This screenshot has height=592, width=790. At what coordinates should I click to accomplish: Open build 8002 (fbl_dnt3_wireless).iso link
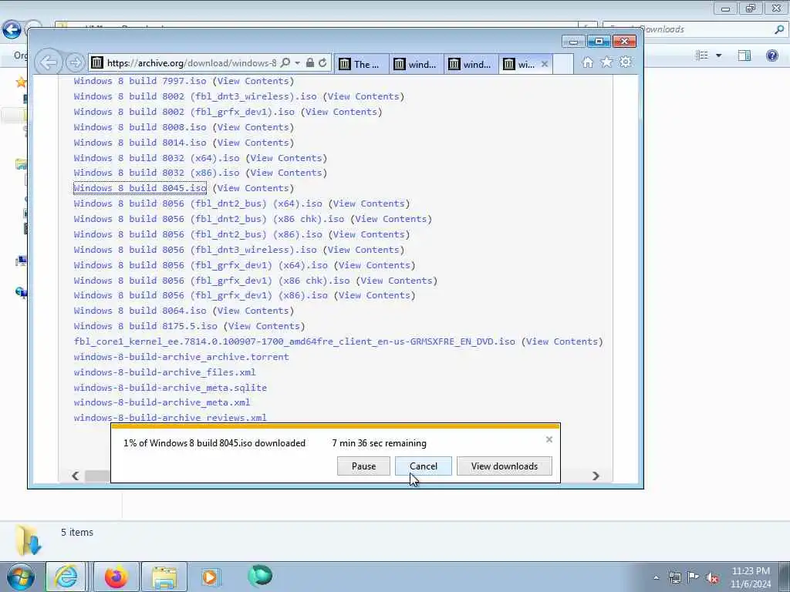coord(195,96)
